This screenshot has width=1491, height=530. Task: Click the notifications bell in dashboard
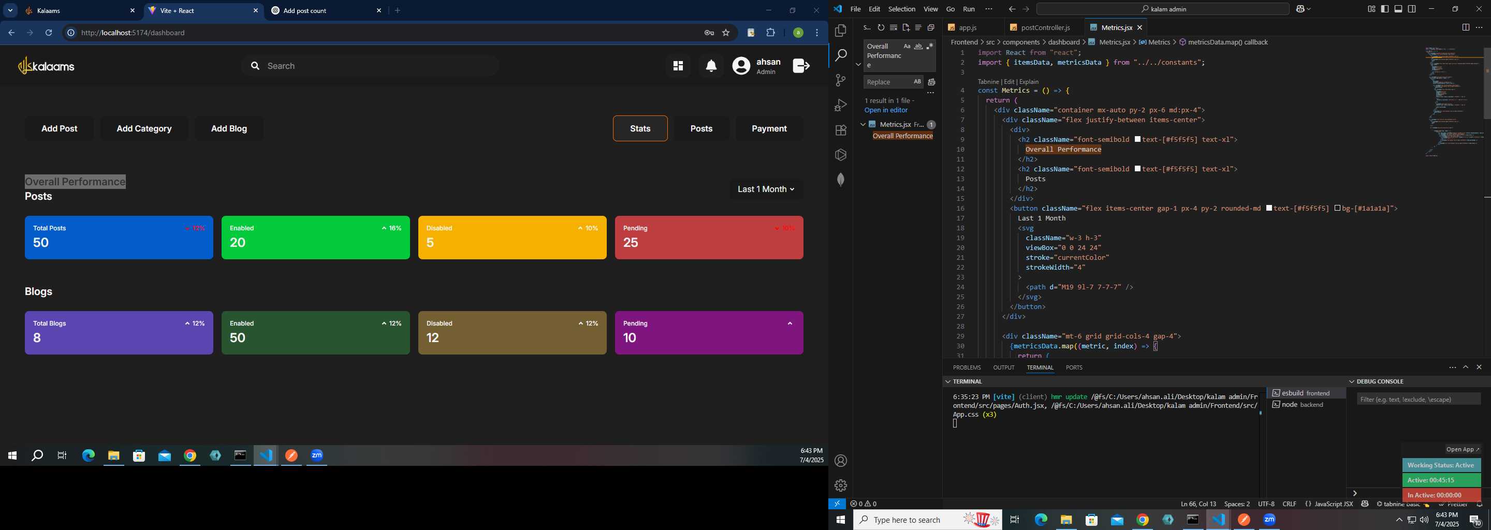pyautogui.click(x=711, y=67)
